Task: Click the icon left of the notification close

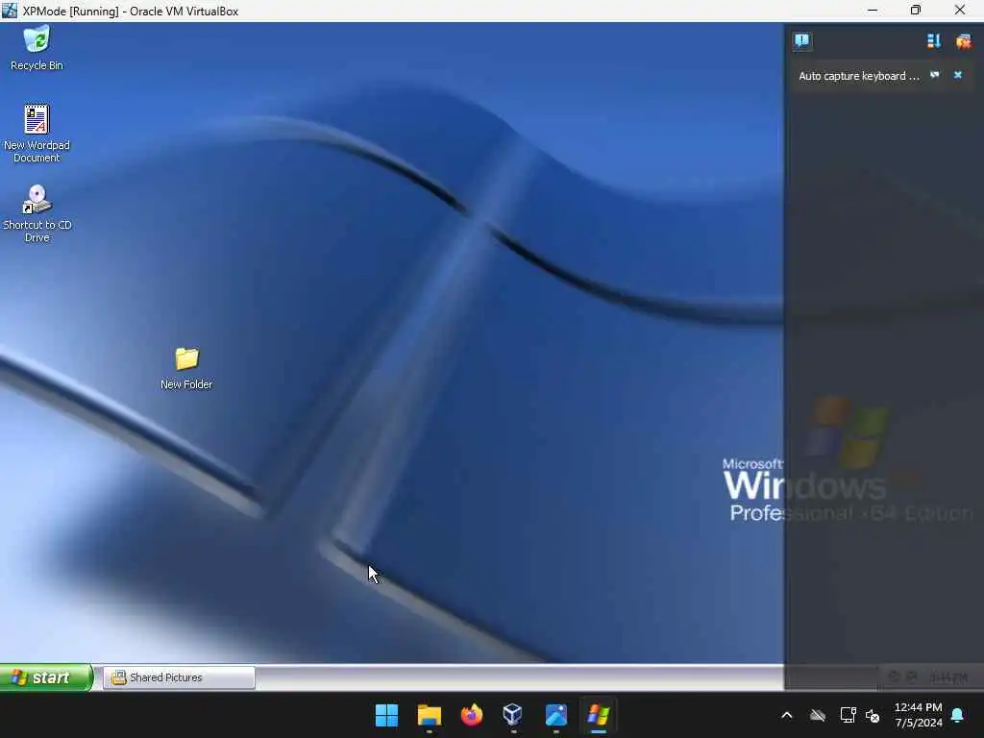Action: pos(934,75)
